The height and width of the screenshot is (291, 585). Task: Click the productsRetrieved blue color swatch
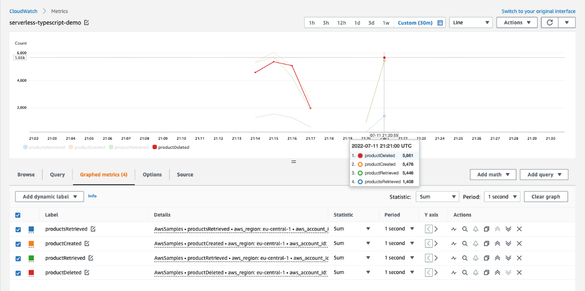pos(31,229)
